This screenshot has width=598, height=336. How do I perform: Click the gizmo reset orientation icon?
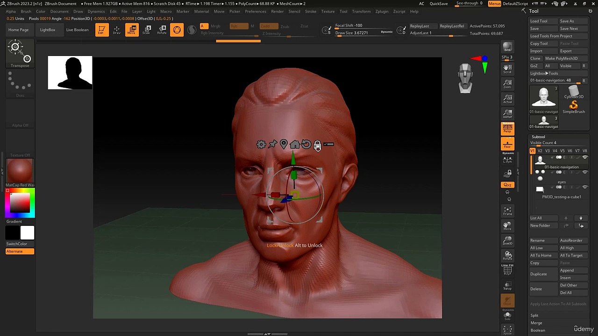pos(306,145)
